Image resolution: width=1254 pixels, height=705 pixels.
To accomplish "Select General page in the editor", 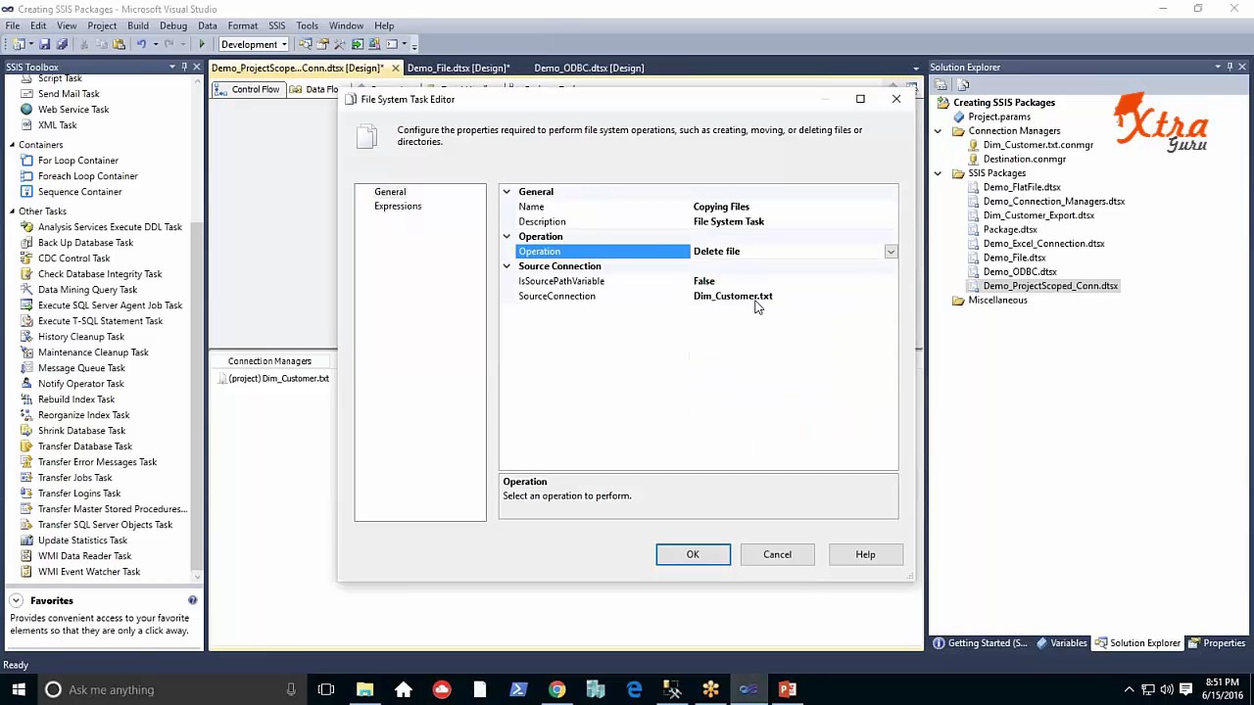I will click(390, 192).
